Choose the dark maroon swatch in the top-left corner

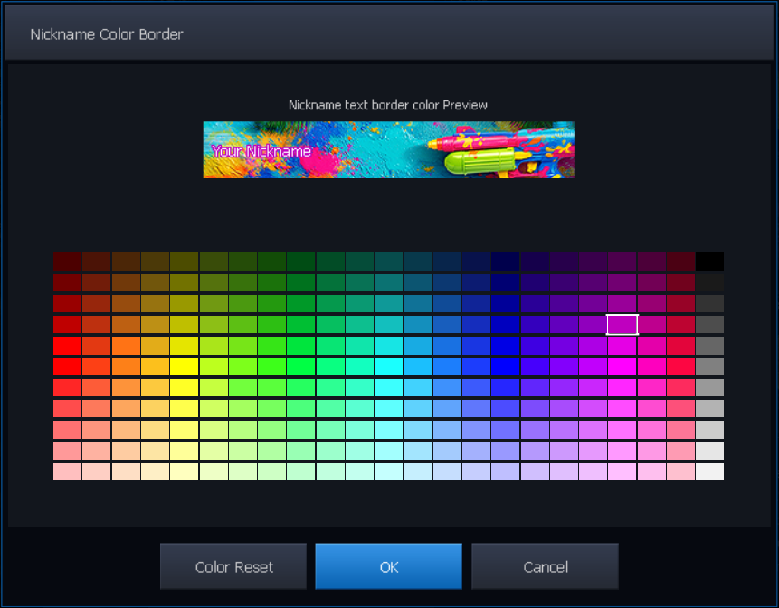coord(67,261)
